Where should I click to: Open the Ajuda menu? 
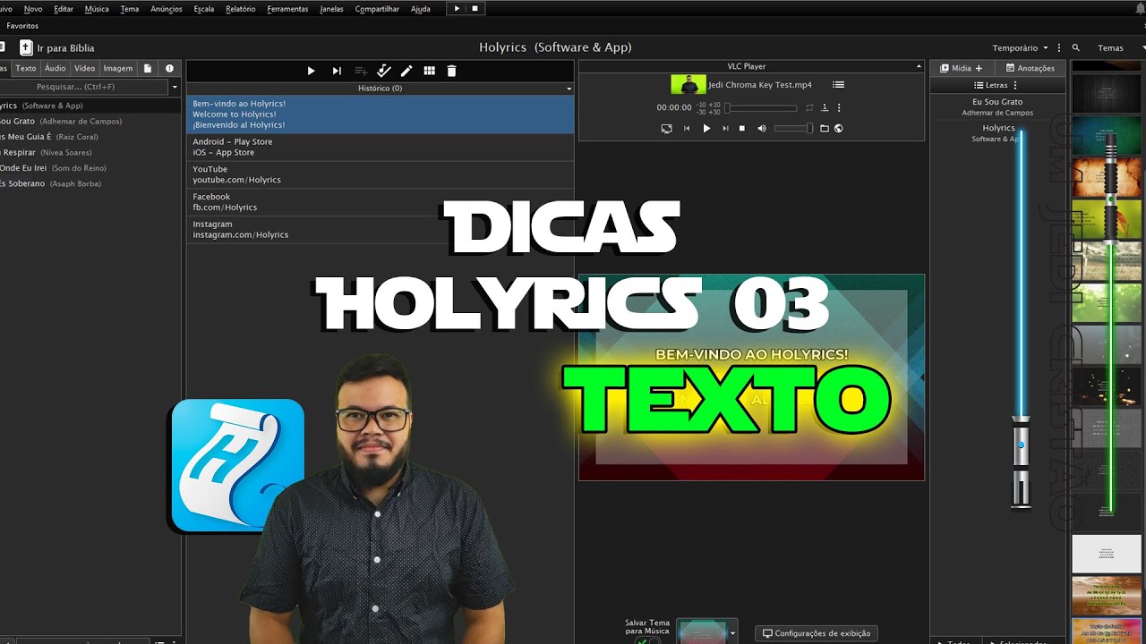[x=420, y=9]
